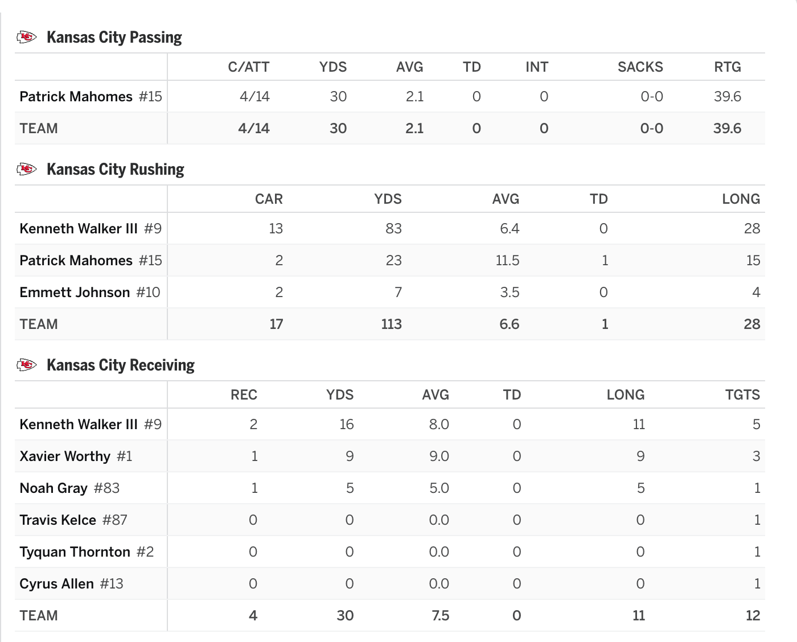Click the Kansas City Receiving section heading
The height and width of the screenshot is (642, 797).
[x=121, y=365]
